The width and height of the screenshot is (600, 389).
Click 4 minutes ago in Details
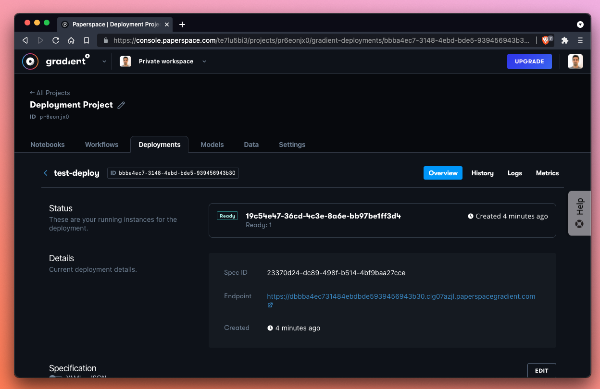point(294,328)
